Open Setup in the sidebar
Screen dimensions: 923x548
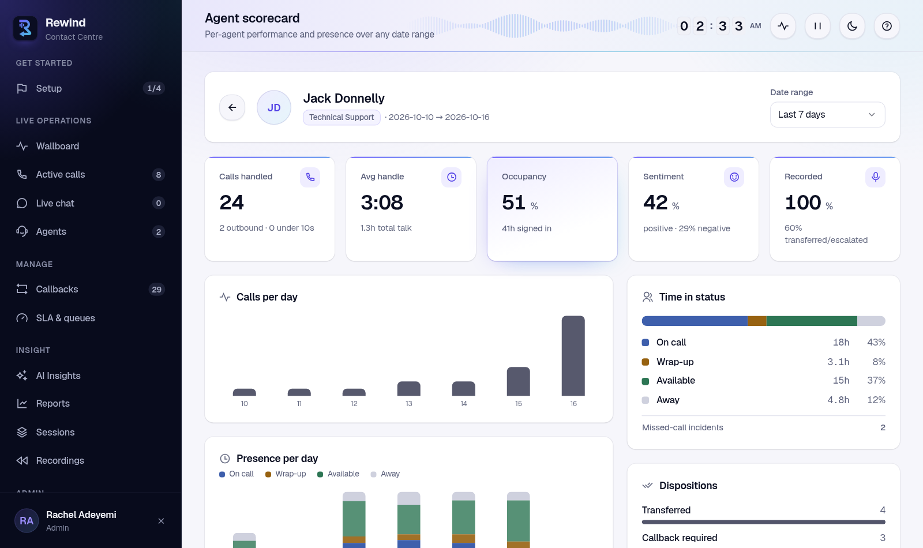tap(91, 88)
